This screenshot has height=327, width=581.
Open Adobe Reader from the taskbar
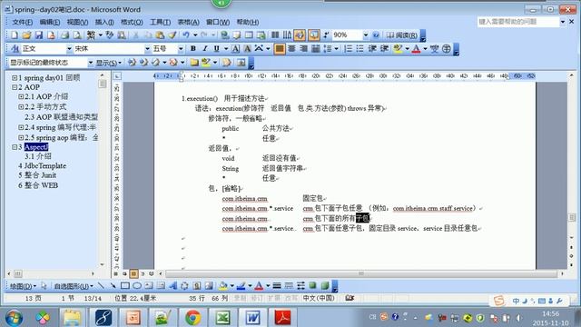[282, 318]
